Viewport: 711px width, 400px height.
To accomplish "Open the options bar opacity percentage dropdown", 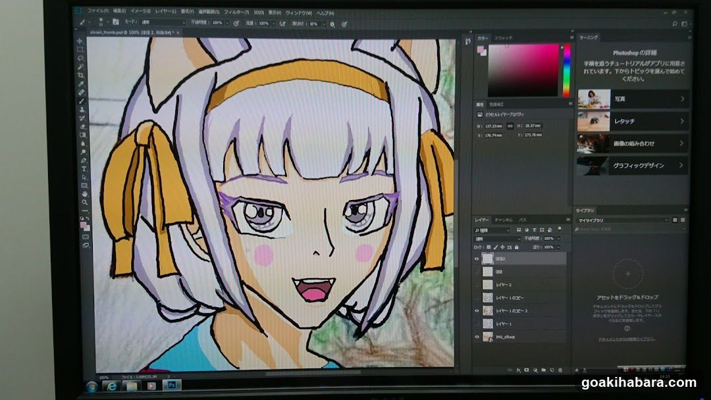I will tap(227, 23).
